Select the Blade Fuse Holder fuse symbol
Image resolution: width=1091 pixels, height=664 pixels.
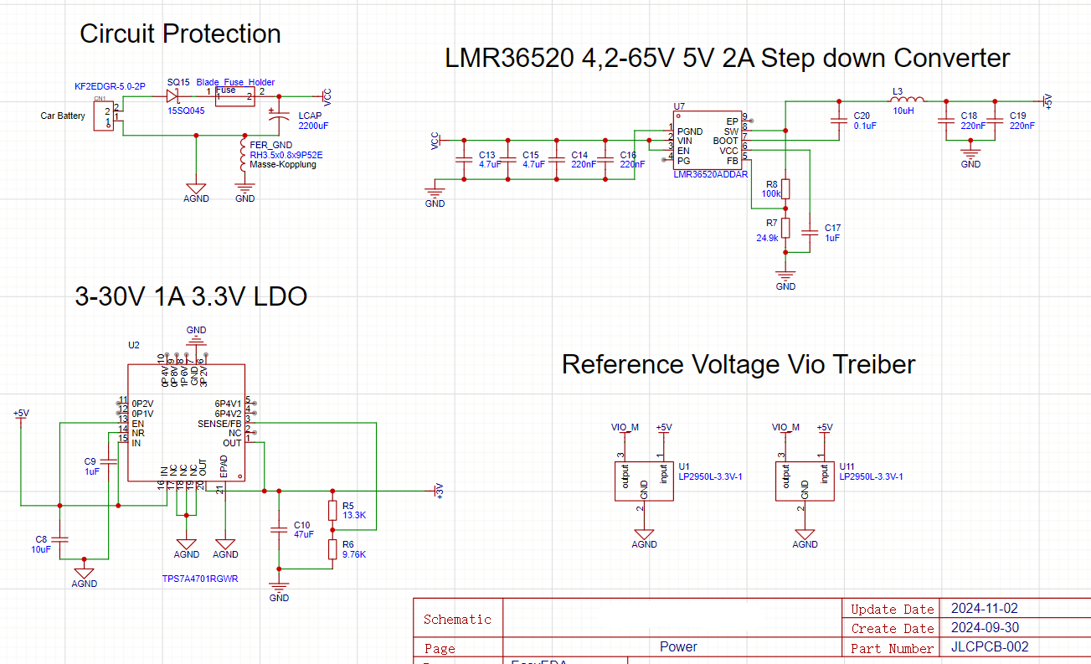[x=235, y=98]
